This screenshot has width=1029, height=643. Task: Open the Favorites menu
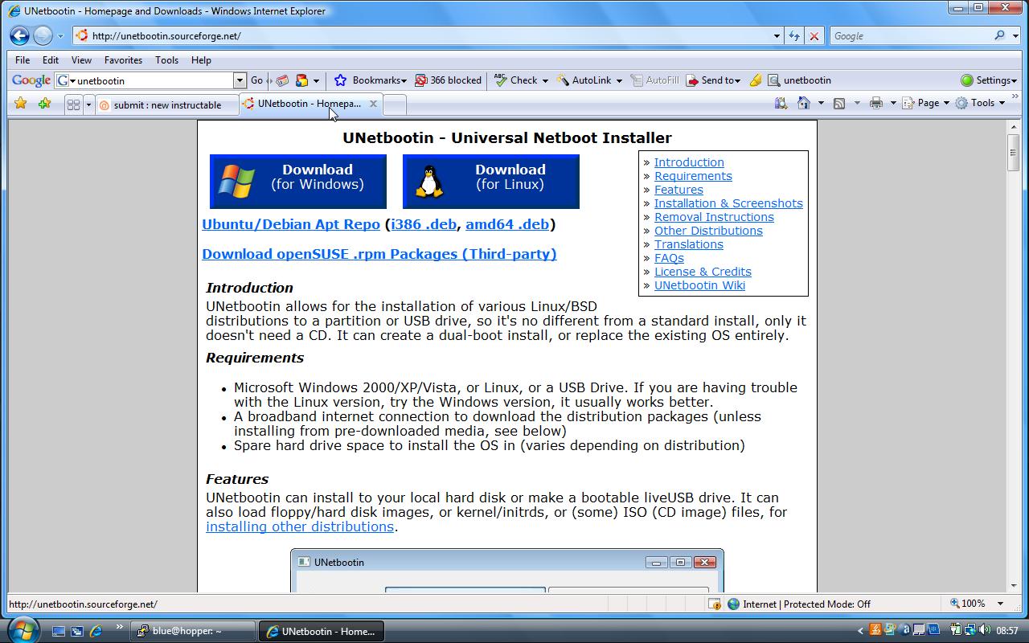click(x=123, y=60)
